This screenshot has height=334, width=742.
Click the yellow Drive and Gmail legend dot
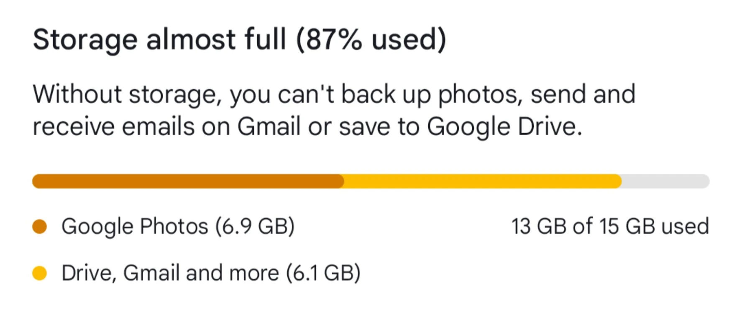[x=39, y=273]
